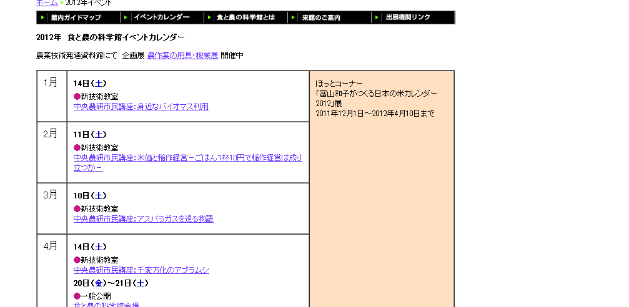Click green arrow icon beside 来館のご案内

[293, 17]
